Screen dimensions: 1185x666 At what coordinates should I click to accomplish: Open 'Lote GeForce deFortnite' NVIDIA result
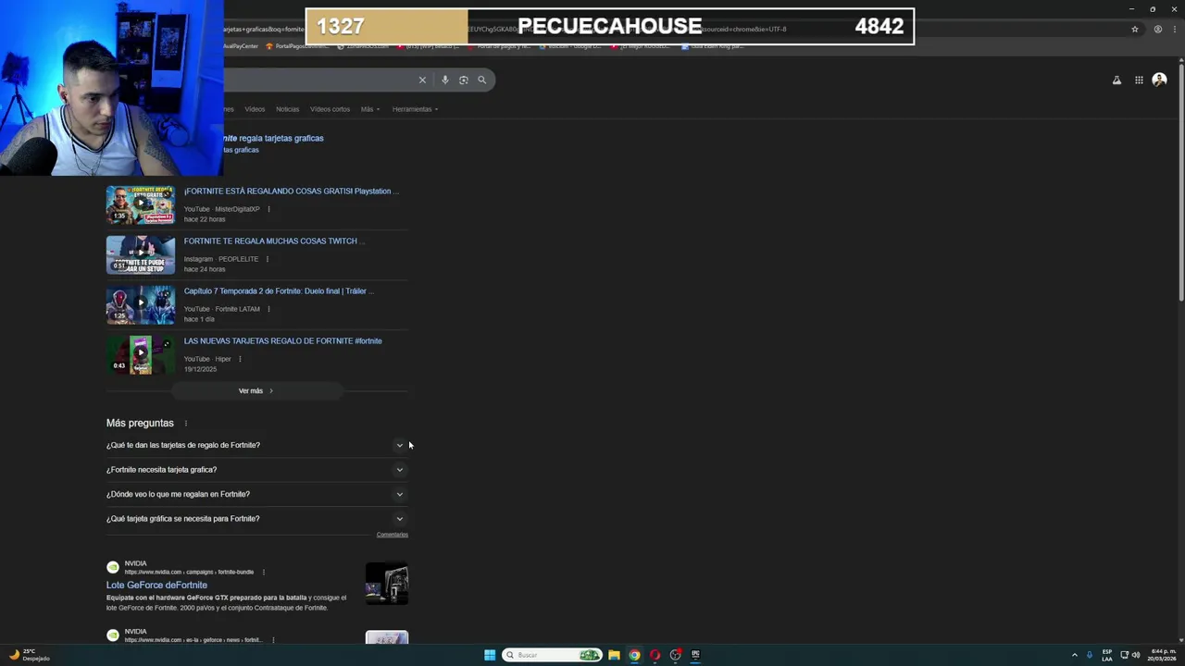coord(156,586)
